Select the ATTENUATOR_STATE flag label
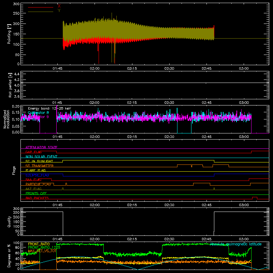Viewport: 273px width, 273px height. click(x=41, y=147)
